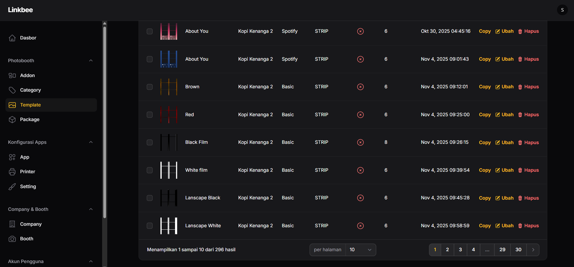The width and height of the screenshot is (574, 267).
Task: Tick the Black Film template checkbox
Action: 150,142
